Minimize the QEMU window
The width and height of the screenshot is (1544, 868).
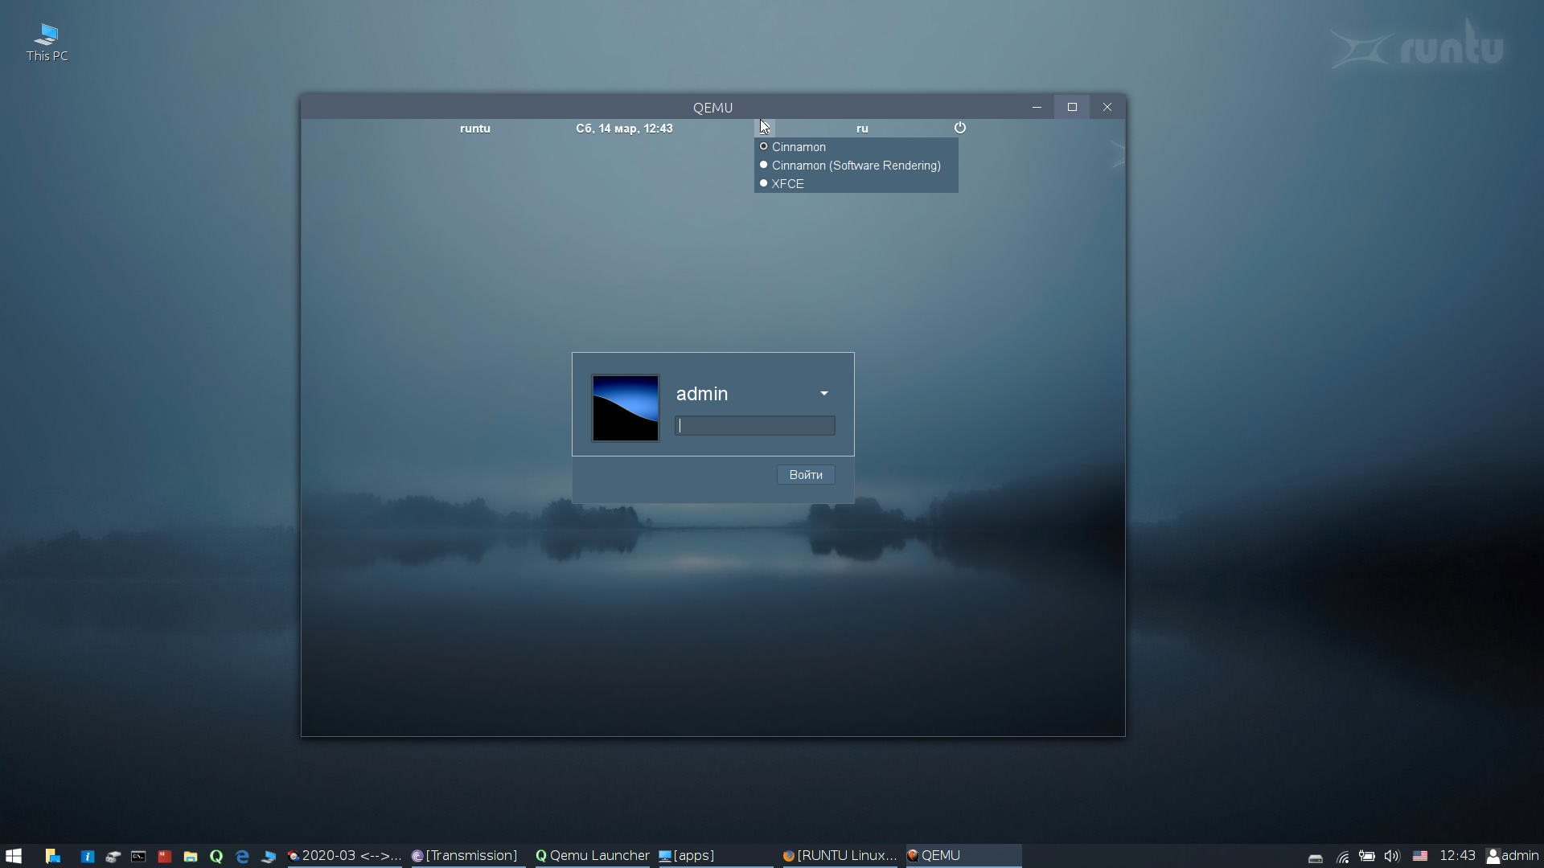(x=1037, y=107)
